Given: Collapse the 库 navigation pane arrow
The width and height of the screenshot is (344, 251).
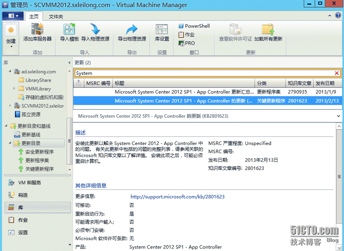Looking at the screenshot, I should (70, 63).
